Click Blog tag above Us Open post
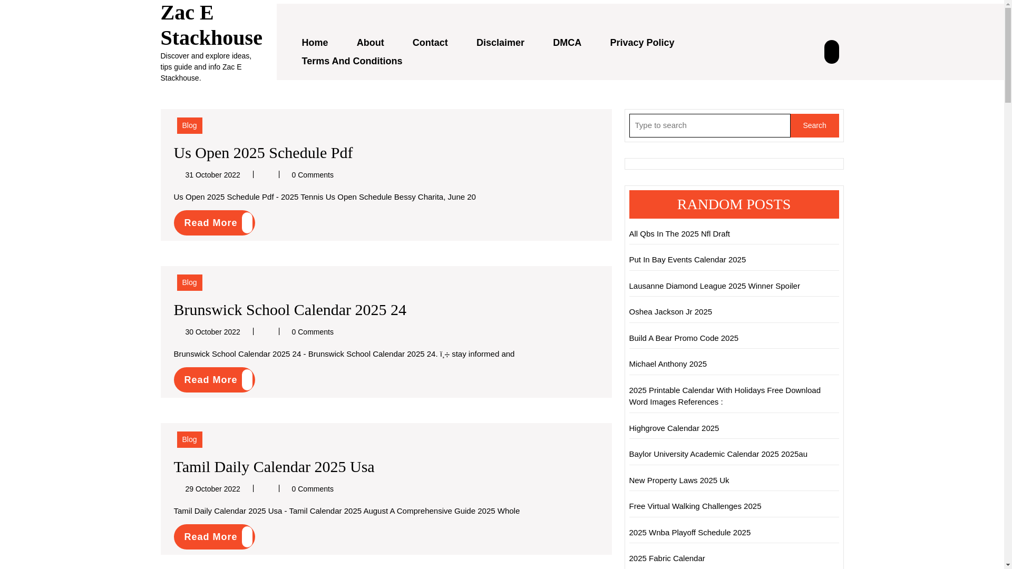The image size is (1012, 569). [x=189, y=125]
